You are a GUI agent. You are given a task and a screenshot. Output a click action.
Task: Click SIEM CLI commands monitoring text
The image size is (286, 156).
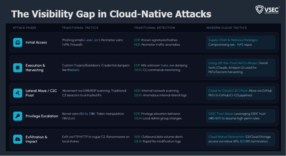(x=157, y=70)
